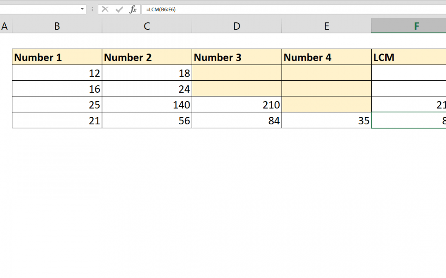446x278 pixels.
Task: Click inside the Name Box field
Action: pos(41,9)
